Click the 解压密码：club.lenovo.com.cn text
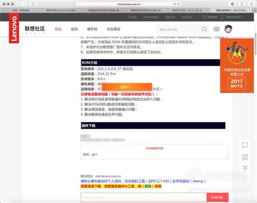Viewport: 257px width, 203px height. pyautogui.click(x=101, y=176)
